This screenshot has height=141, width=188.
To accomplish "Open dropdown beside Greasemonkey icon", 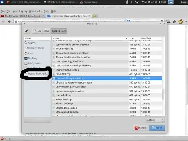I will click(186, 22).
